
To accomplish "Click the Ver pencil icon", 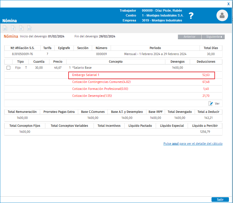I will [211, 104].
